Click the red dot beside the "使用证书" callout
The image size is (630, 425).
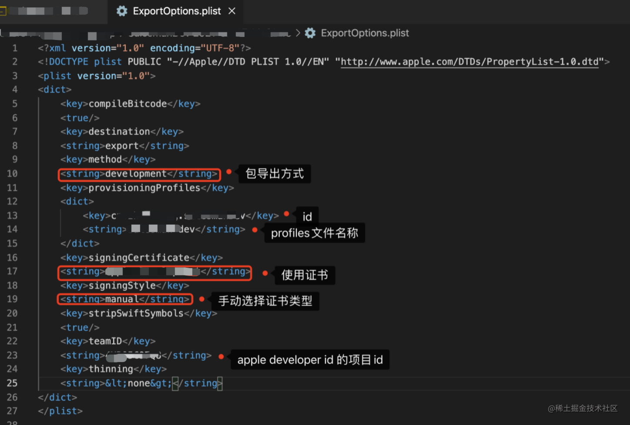pos(265,273)
